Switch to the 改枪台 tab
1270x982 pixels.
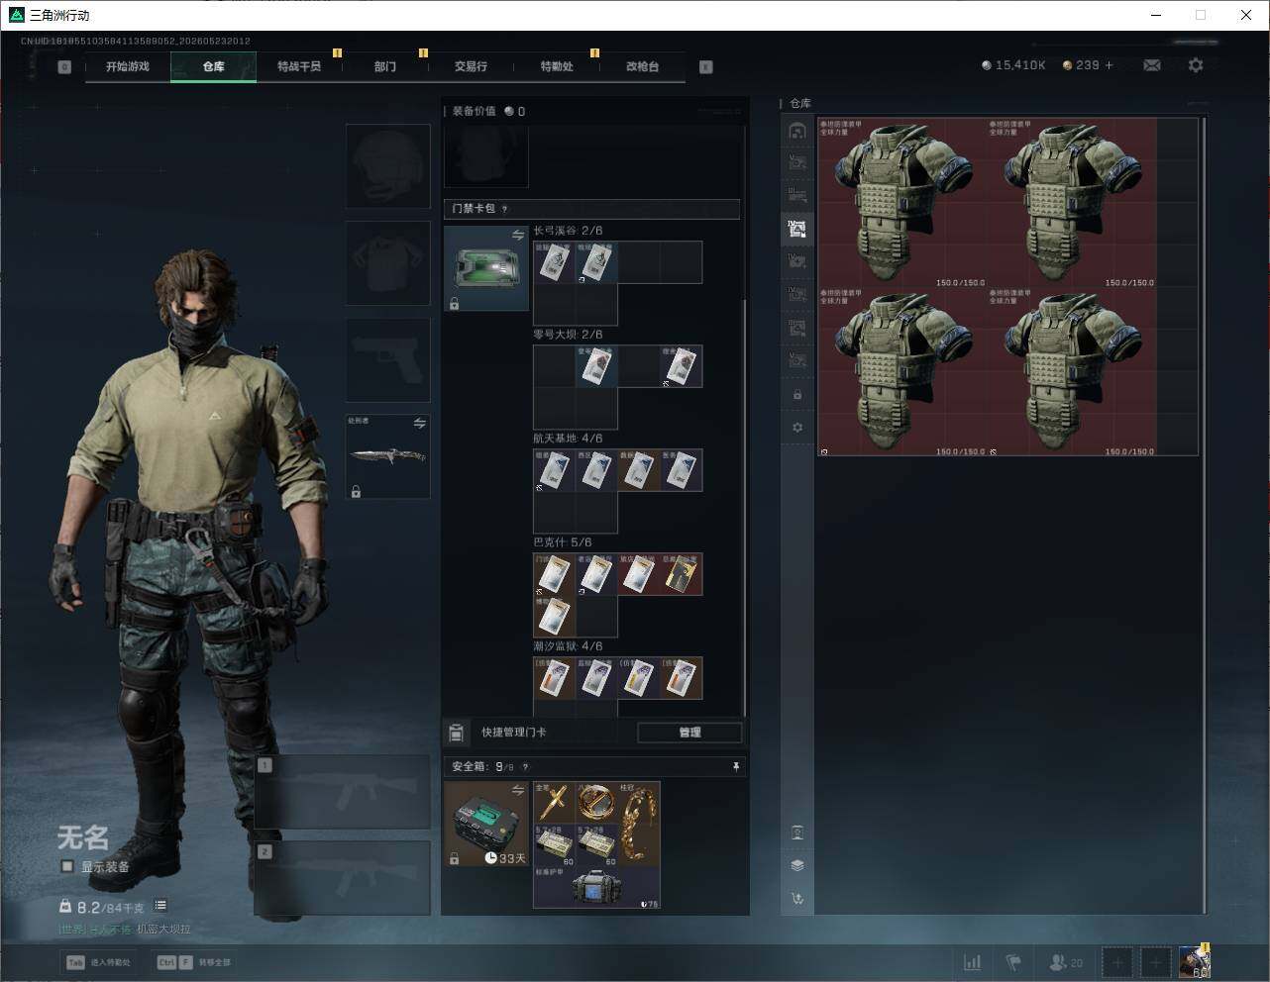tap(642, 66)
